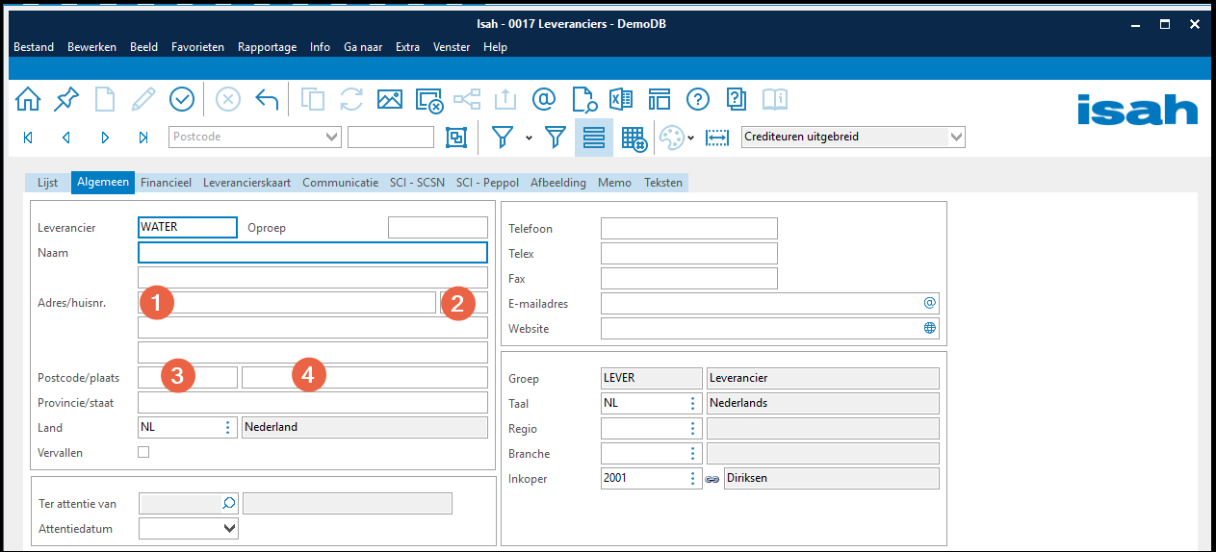Image resolution: width=1216 pixels, height=552 pixels.
Task: Open the Attentiedatum date dropdown
Action: pyautogui.click(x=229, y=528)
